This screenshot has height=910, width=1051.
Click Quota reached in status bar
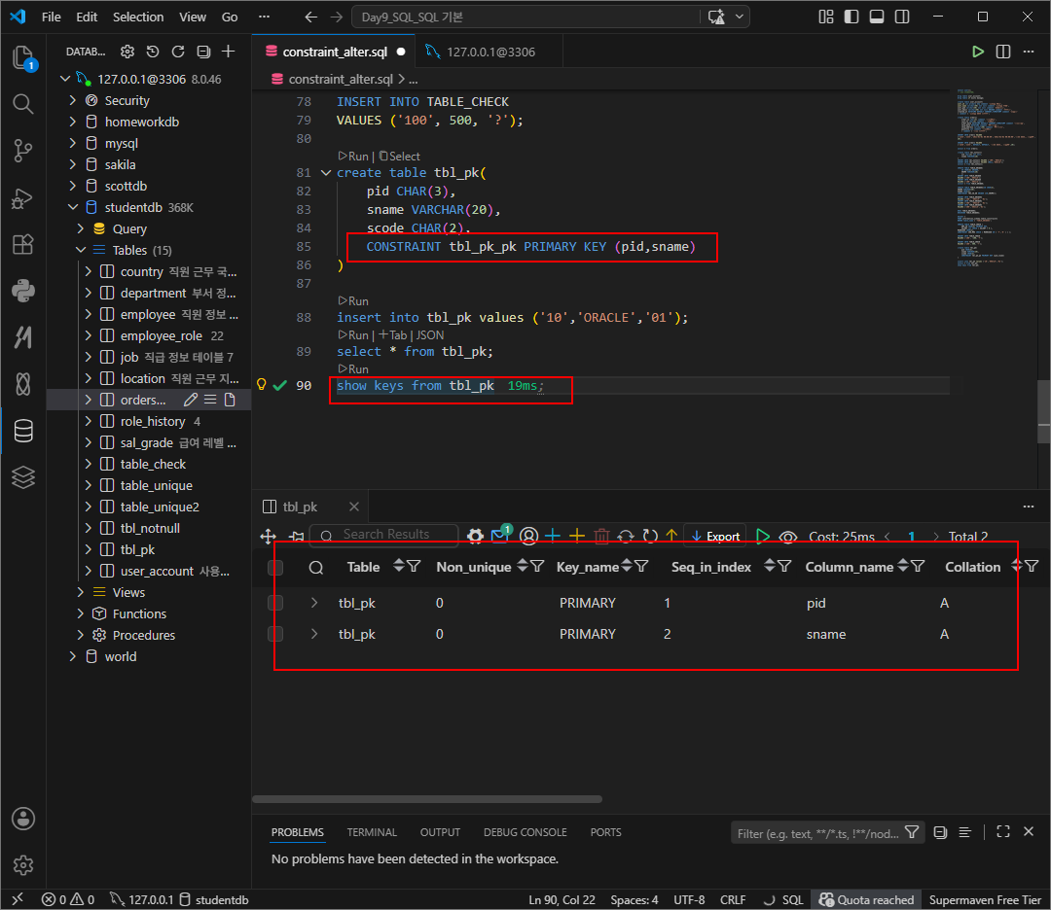(866, 900)
